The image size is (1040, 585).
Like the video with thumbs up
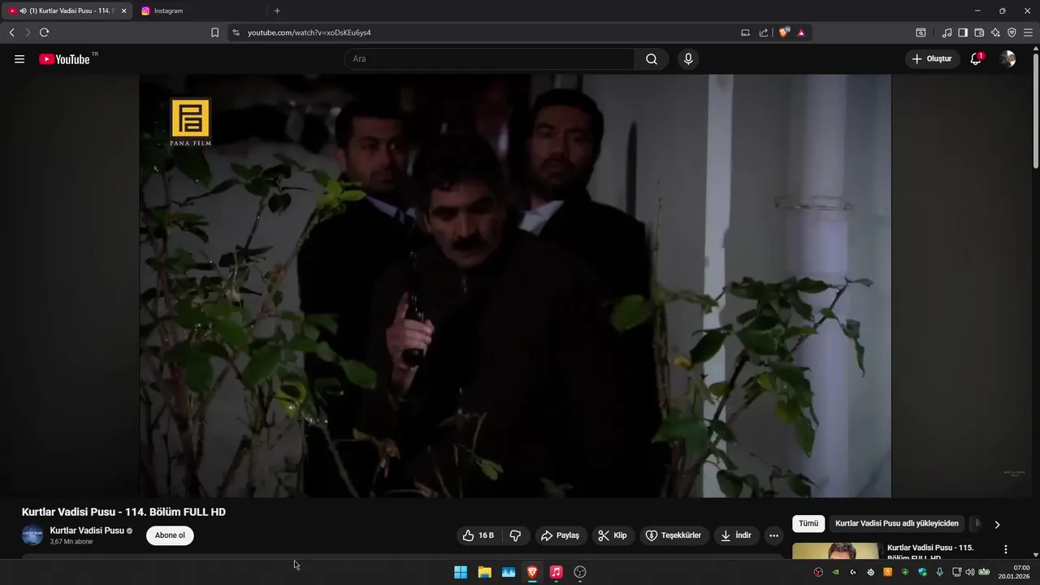pos(478,535)
